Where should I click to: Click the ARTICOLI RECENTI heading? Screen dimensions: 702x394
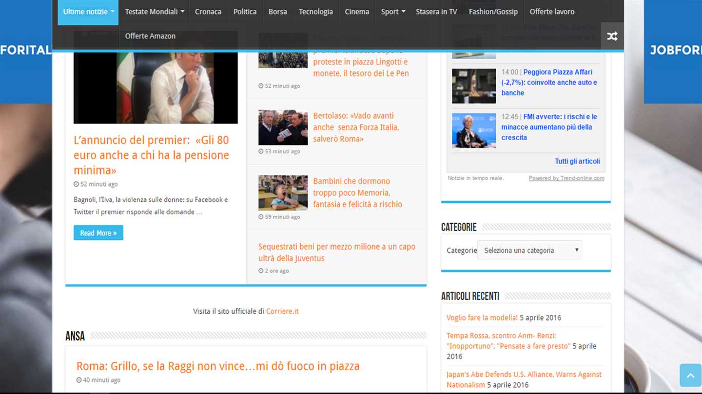pos(470,296)
